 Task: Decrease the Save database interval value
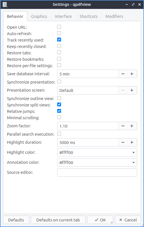coord(123,74)
